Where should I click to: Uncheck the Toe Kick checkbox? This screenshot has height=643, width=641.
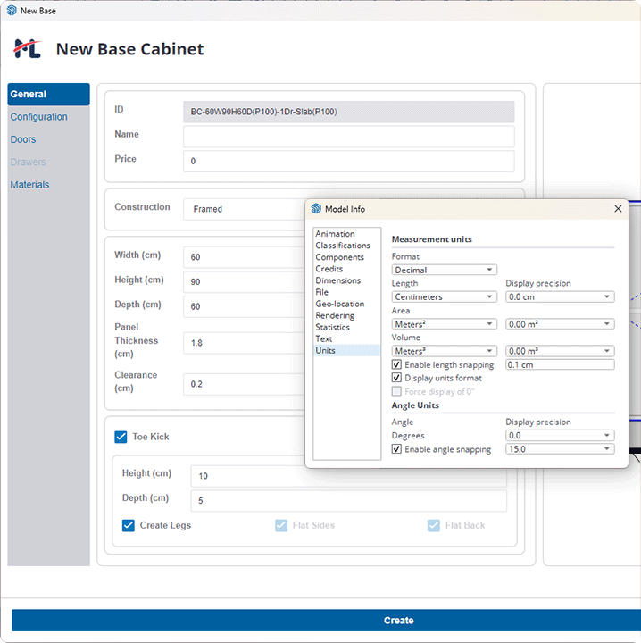(121, 437)
